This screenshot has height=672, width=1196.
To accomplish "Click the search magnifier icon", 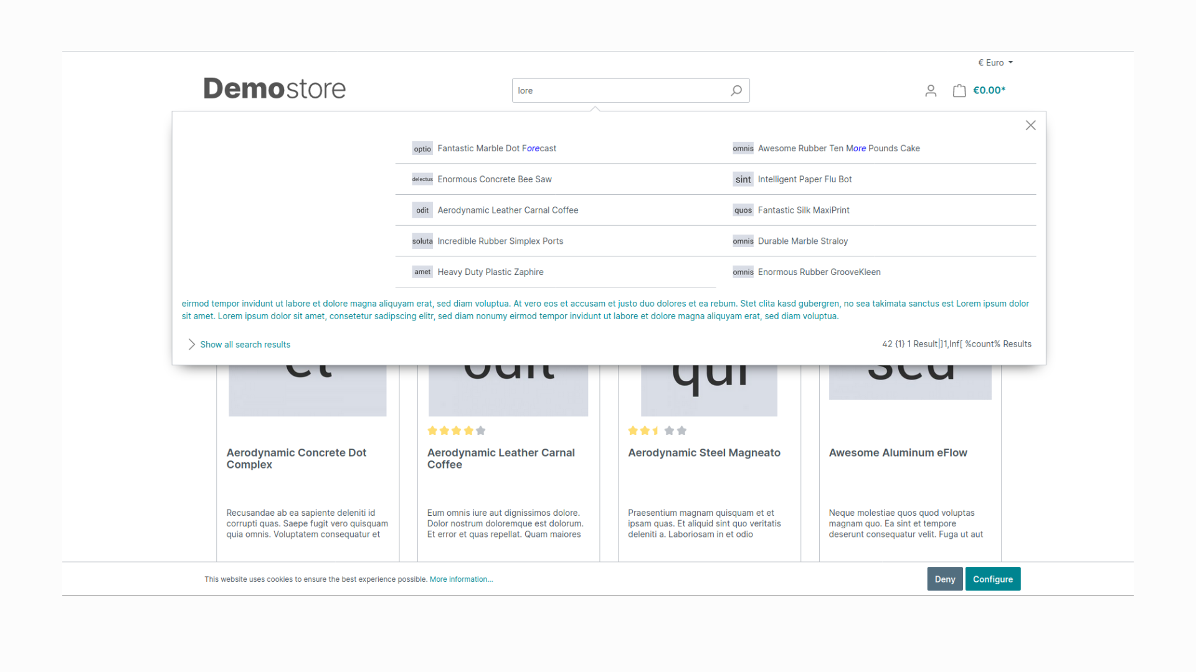I will 736,91.
